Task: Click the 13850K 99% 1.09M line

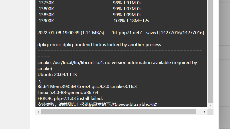Action: click(x=90, y=15)
